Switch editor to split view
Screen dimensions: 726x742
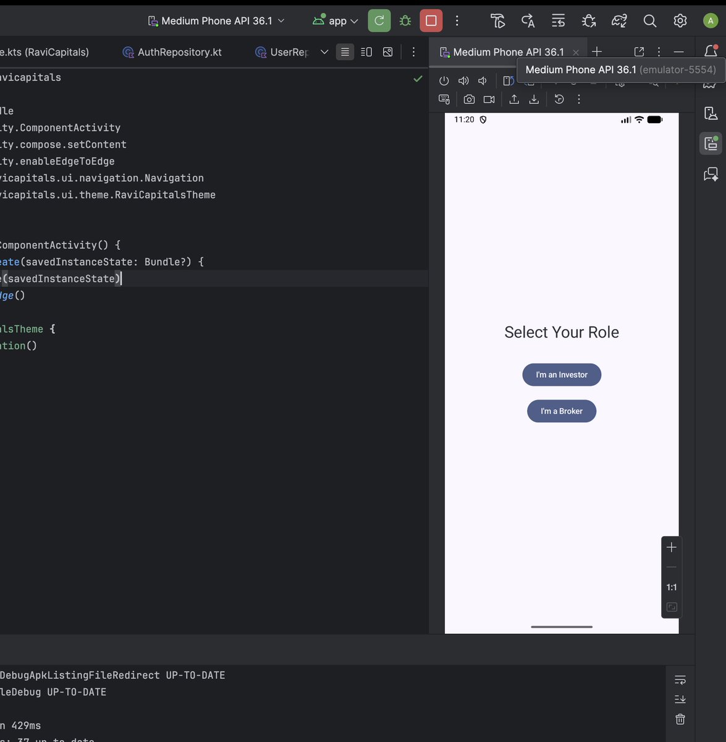(366, 52)
